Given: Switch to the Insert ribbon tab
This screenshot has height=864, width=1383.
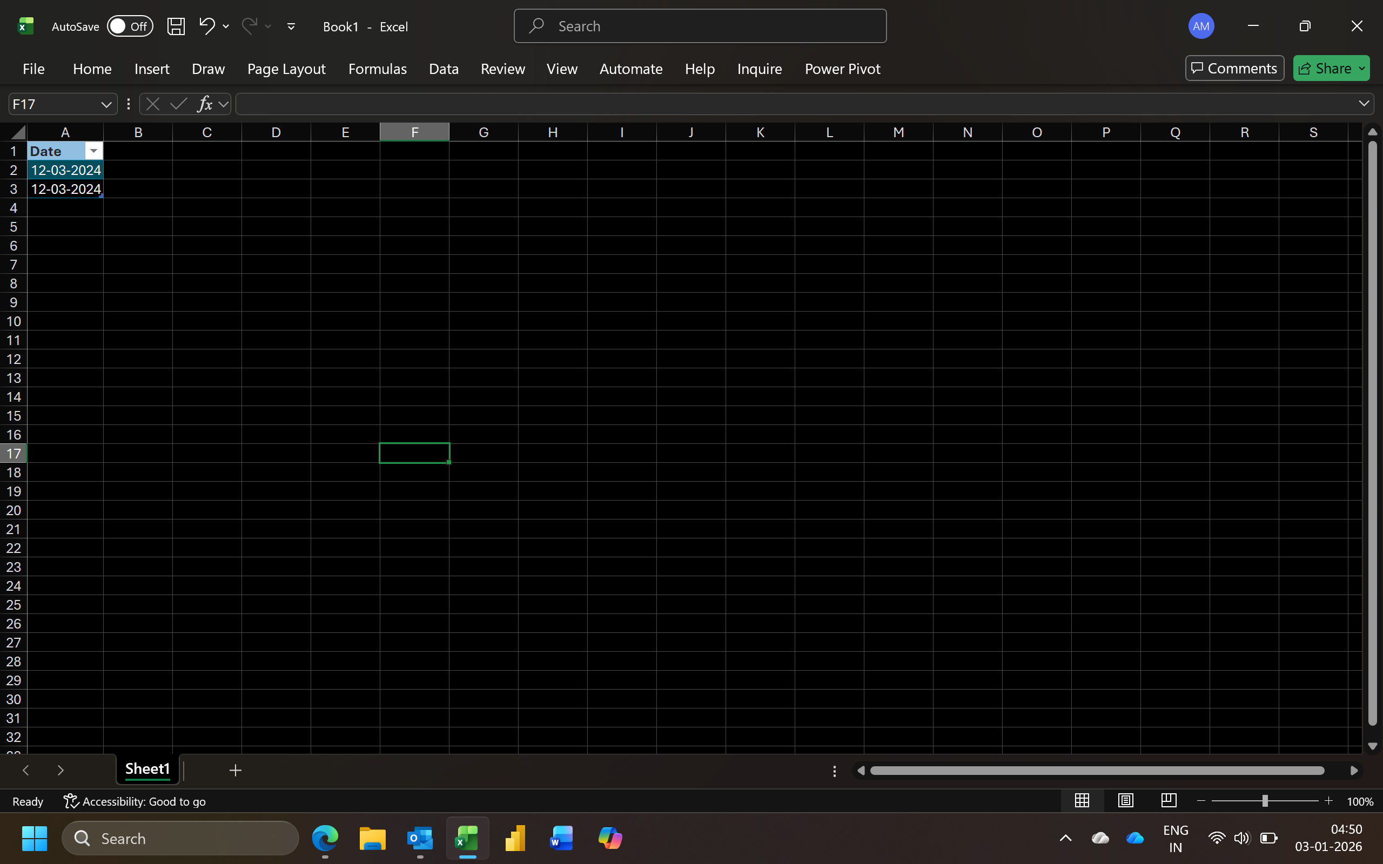Looking at the screenshot, I should (x=151, y=69).
